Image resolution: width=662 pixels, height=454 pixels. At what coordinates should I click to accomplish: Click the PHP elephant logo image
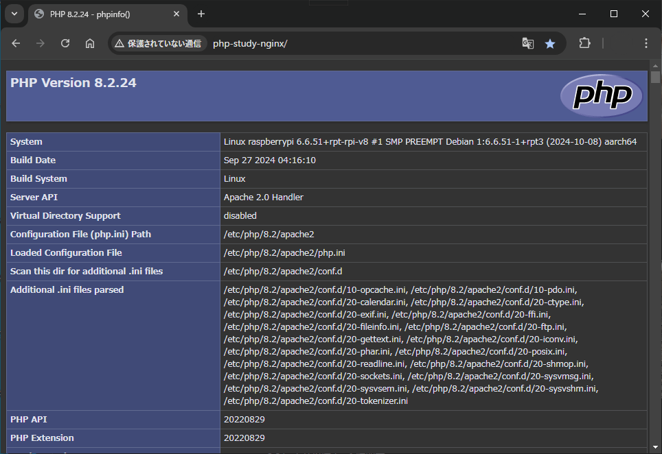(x=601, y=96)
